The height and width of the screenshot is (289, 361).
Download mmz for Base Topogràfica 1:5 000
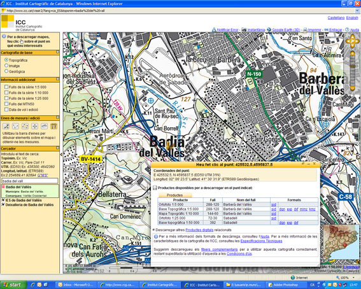click(304, 209)
